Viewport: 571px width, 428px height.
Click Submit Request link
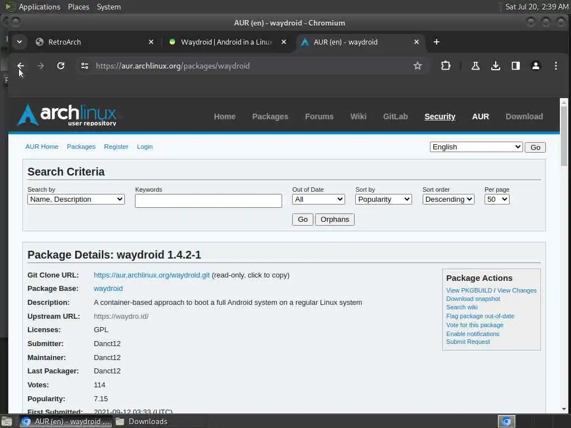[x=468, y=342]
